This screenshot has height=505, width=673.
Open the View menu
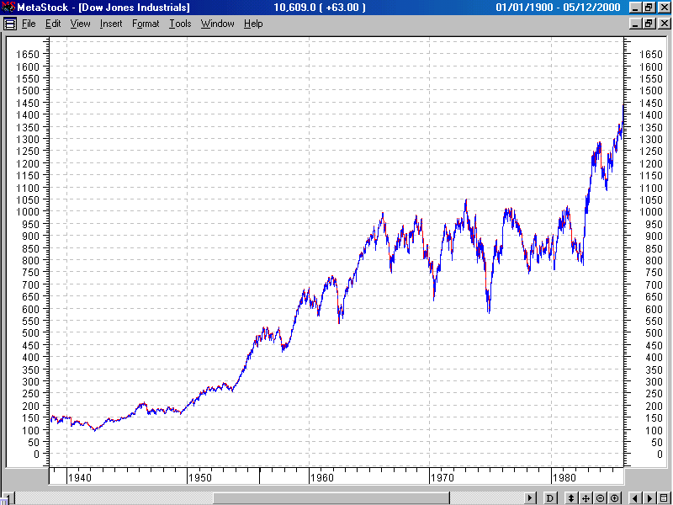(x=80, y=24)
